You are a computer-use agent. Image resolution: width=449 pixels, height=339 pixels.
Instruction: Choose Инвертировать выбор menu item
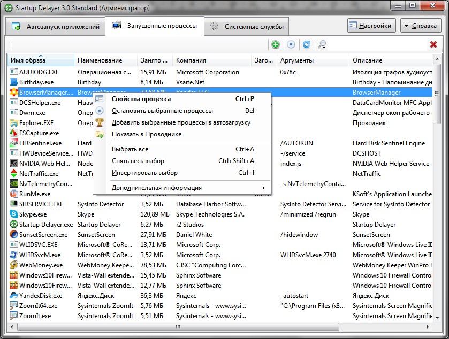point(182,173)
